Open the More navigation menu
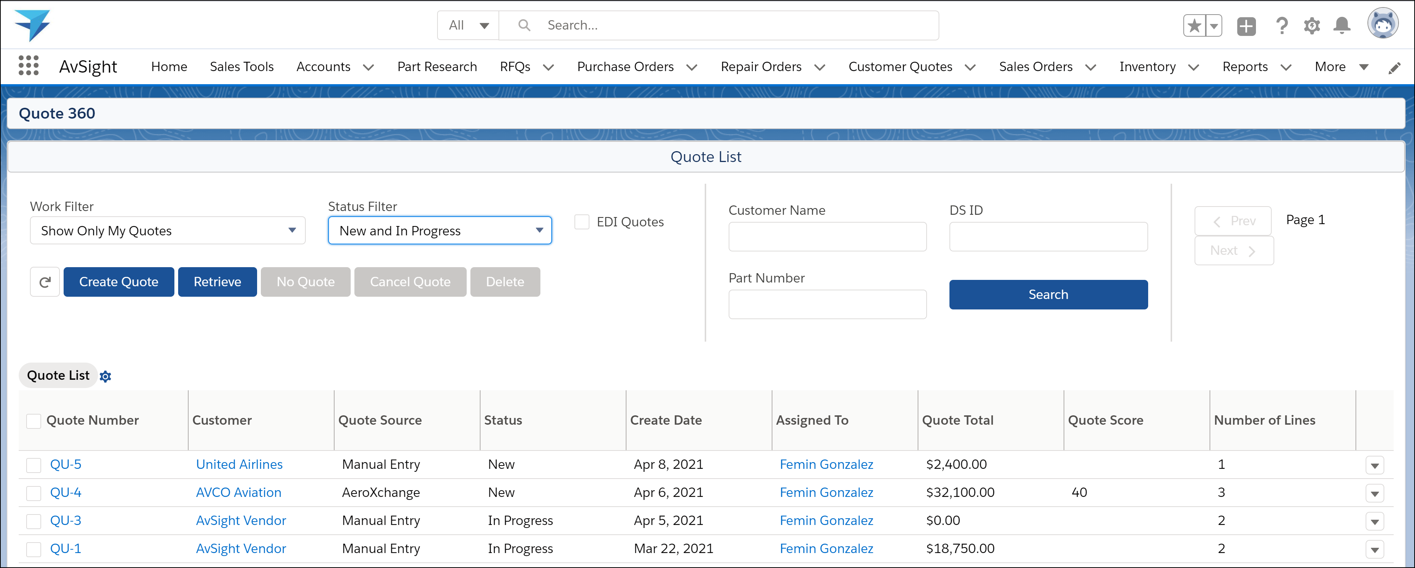1415x568 pixels. pos(1341,67)
